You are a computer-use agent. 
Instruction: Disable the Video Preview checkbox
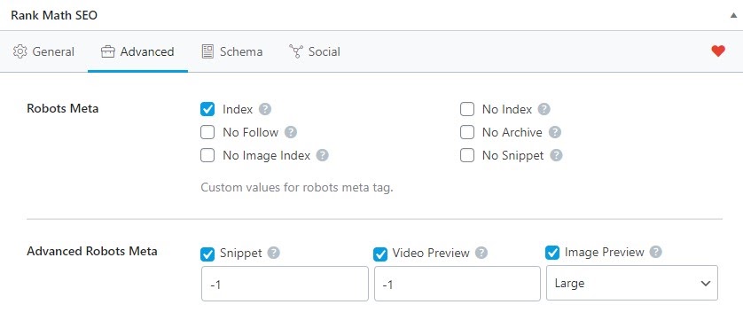[380, 254]
